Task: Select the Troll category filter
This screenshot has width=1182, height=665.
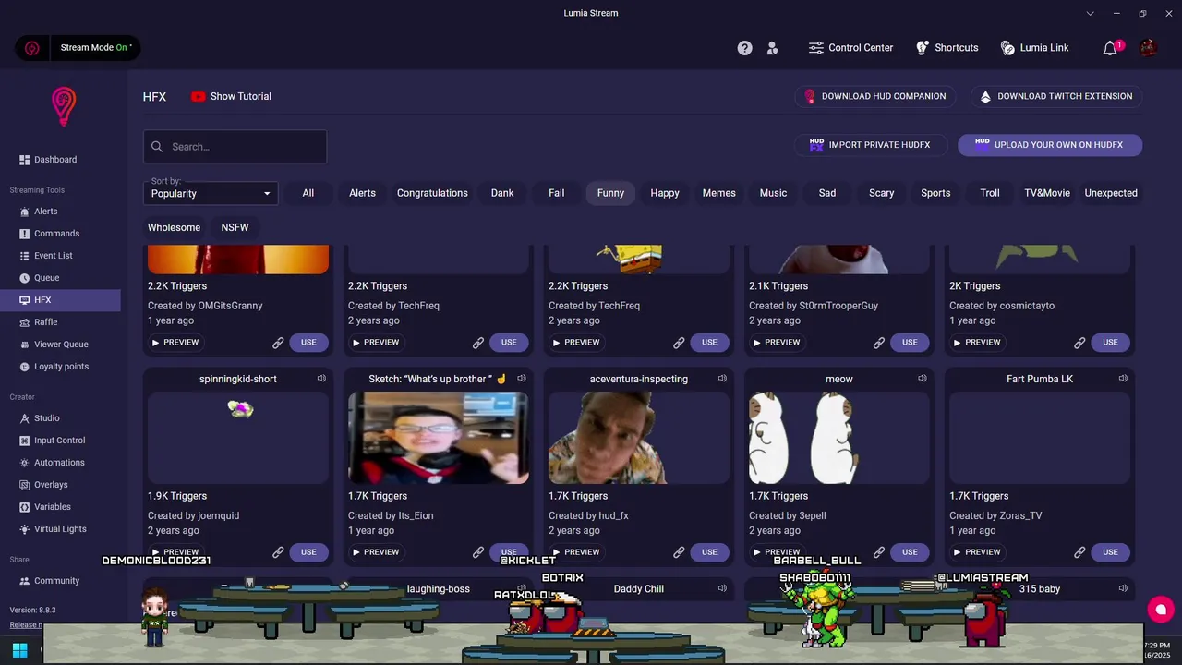Action: point(990,193)
